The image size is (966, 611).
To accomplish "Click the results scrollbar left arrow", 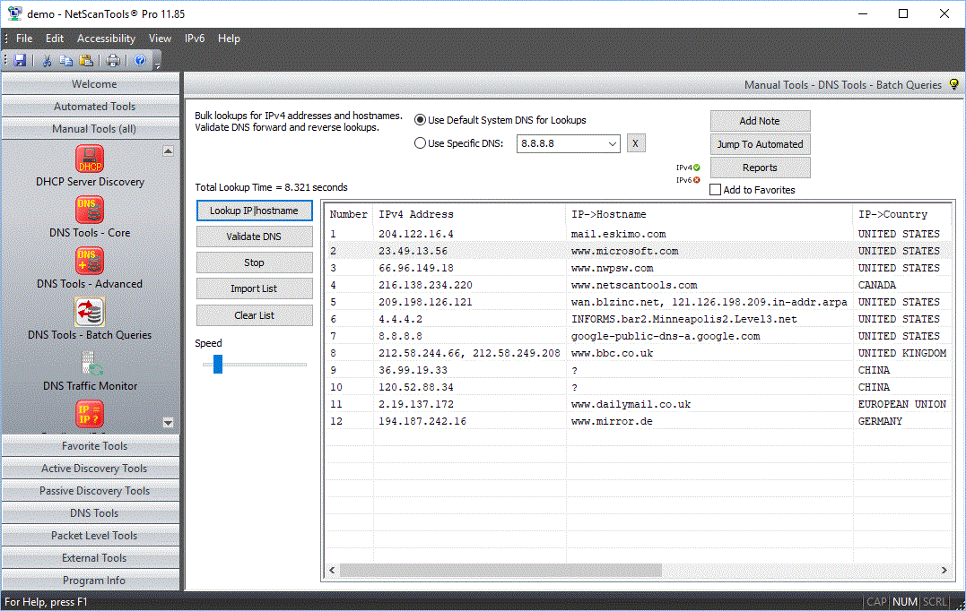I will tap(332, 571).
